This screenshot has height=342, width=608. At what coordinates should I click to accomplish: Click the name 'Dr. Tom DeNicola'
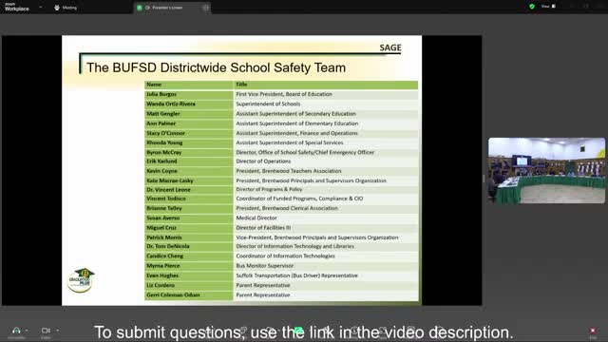tap(168, 246)
